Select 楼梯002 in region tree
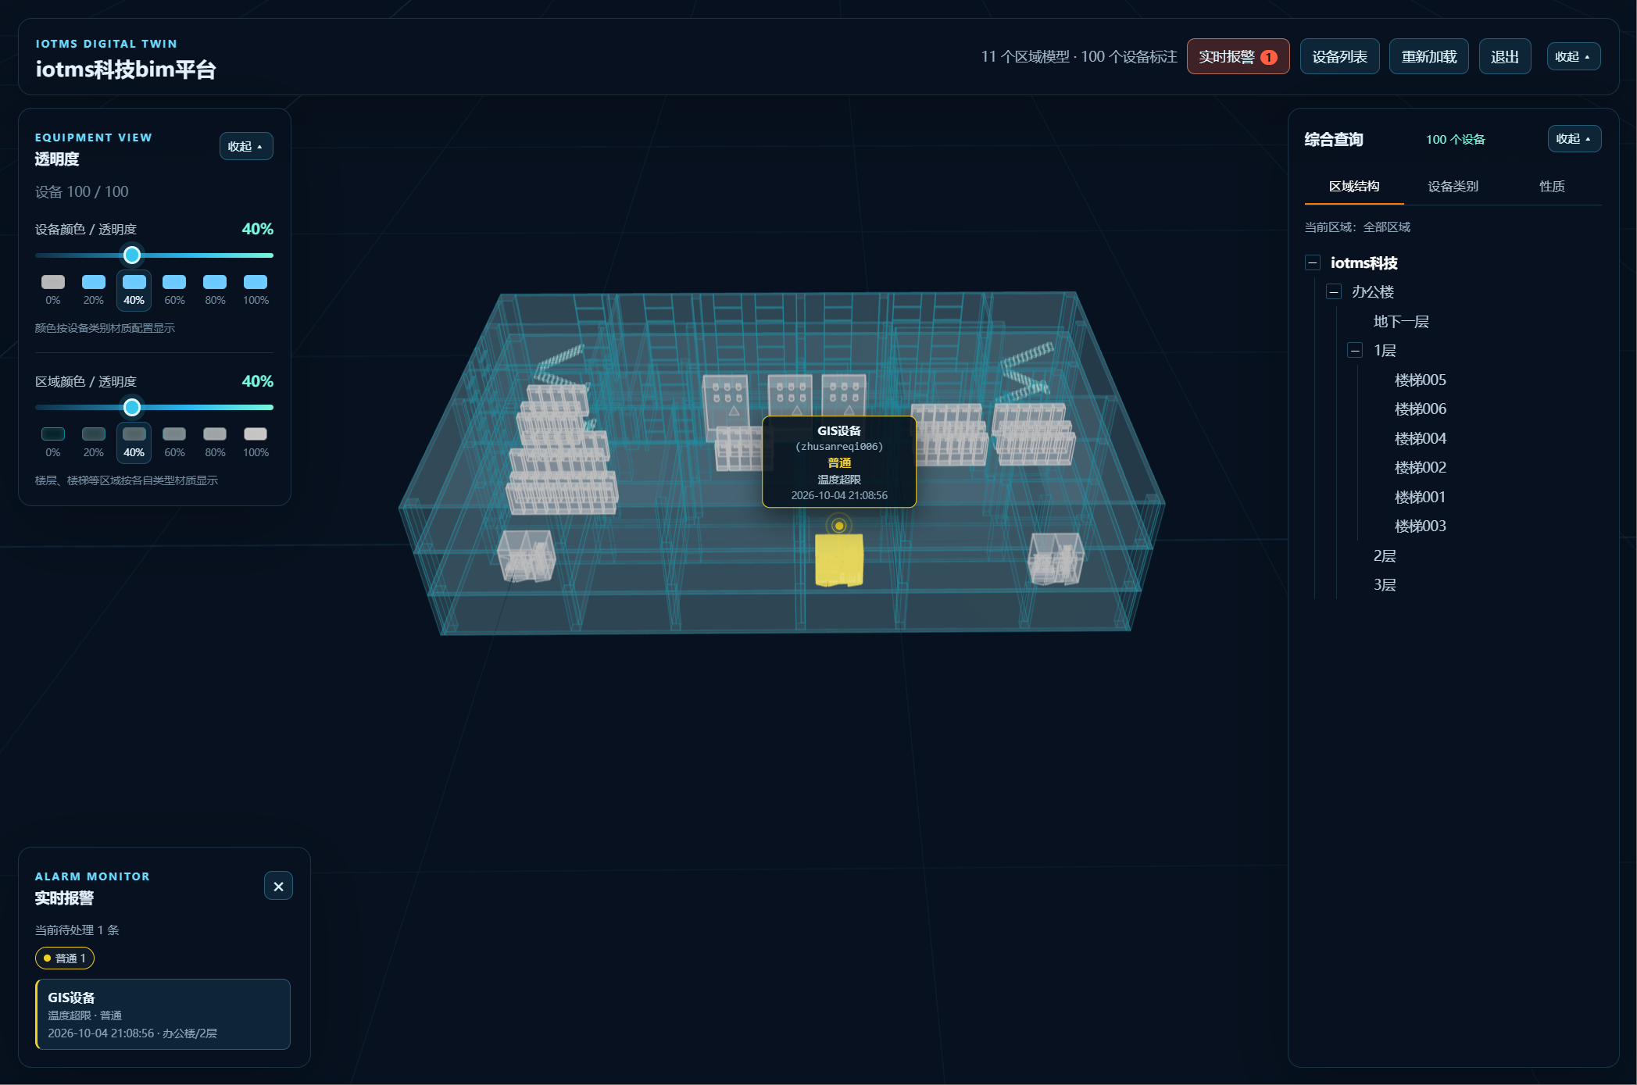 coord(1420,467)
